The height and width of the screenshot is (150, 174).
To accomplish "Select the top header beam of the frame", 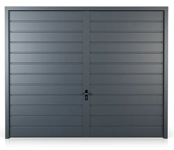I will [x=86, y=8].
